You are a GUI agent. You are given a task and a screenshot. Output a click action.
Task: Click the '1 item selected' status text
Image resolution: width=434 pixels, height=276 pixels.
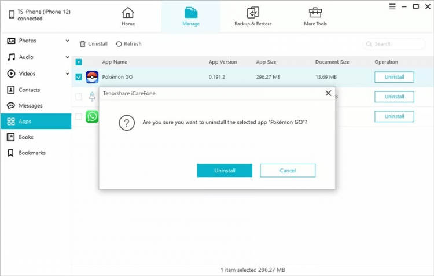[253, 270]
